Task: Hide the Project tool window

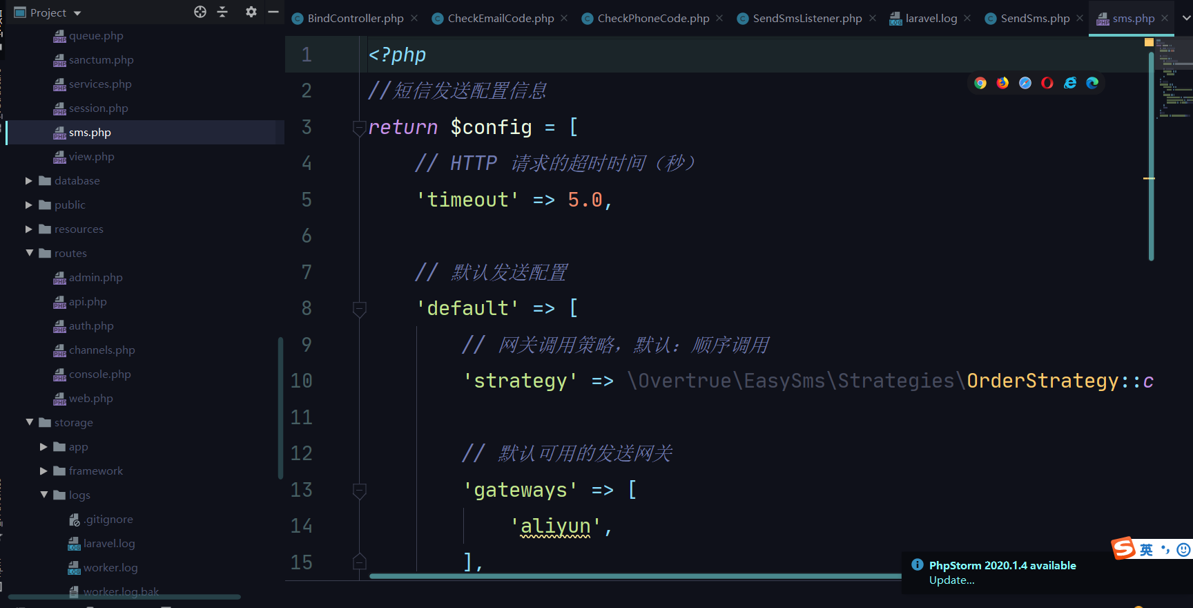Action: click(273, 12)
